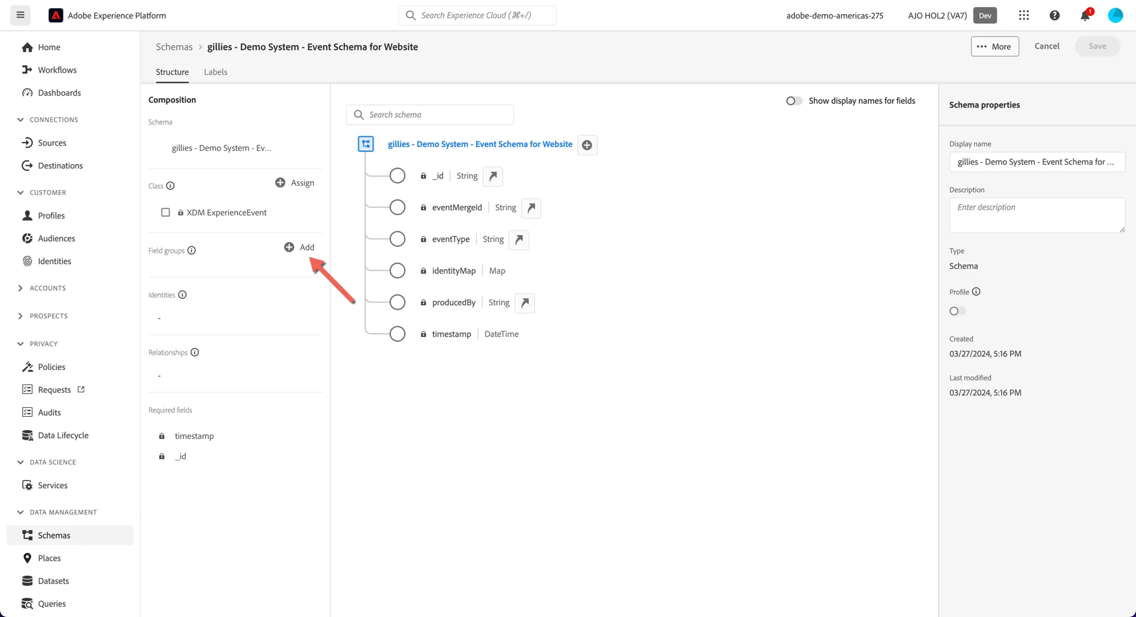Click the schema root tree icon

tap(366, 144)
